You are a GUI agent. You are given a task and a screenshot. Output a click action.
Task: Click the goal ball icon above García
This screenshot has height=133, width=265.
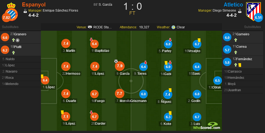(x=116, y=61)
